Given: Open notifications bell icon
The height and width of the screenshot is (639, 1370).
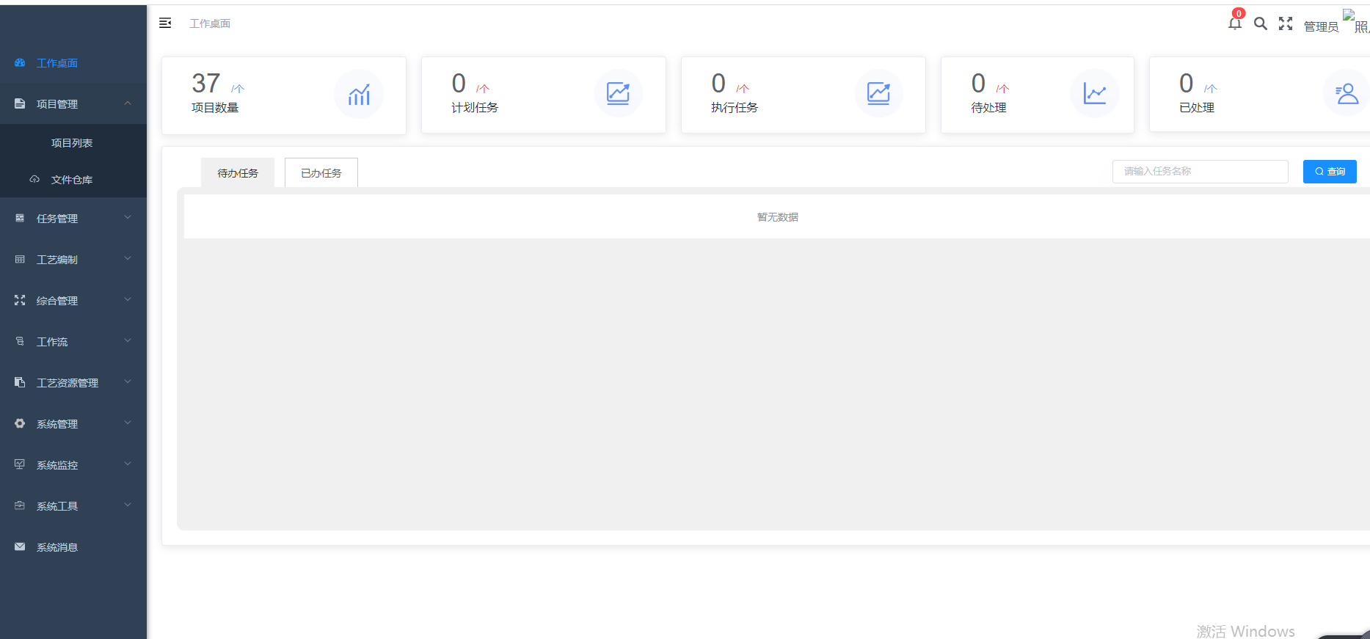Looking at the screenshot, I should click(1235, 23).
